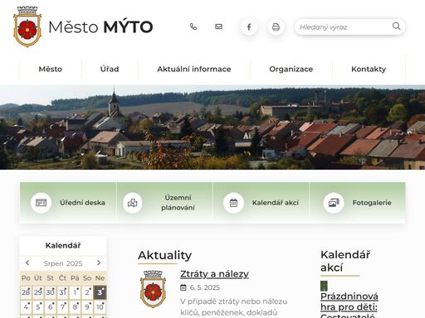Click the Fotogalerie pictures icon
The width and height of the screenshot is (425, 318).
[x=334, y=203]
